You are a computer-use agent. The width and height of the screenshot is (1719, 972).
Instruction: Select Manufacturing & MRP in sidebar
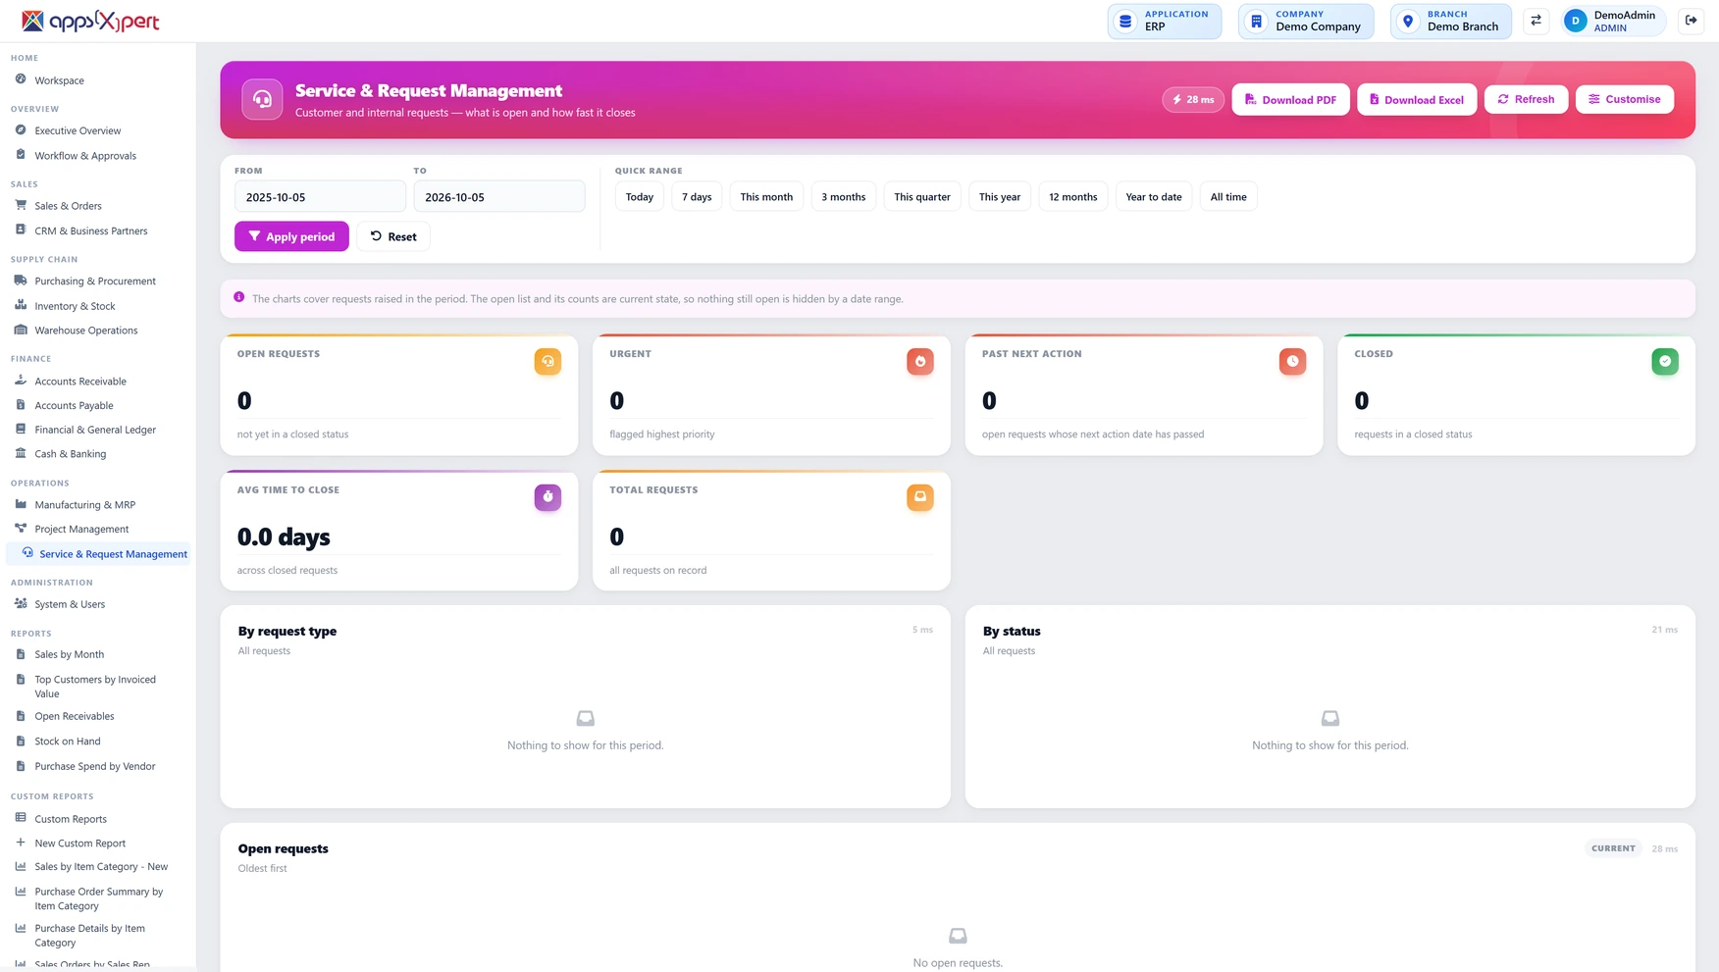[x=84, y=505]
